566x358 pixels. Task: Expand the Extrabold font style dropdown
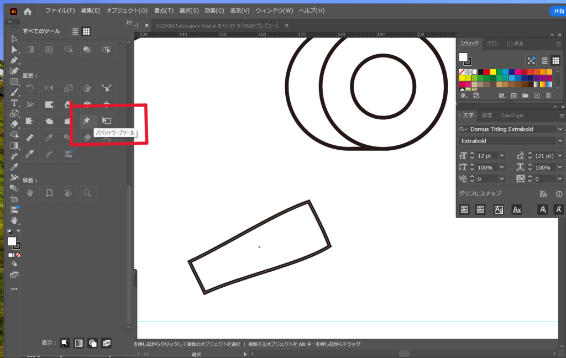(x=560, y=141)
